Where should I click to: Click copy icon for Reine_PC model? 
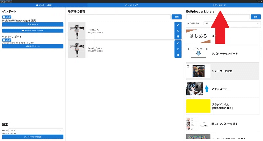point(178,31)
